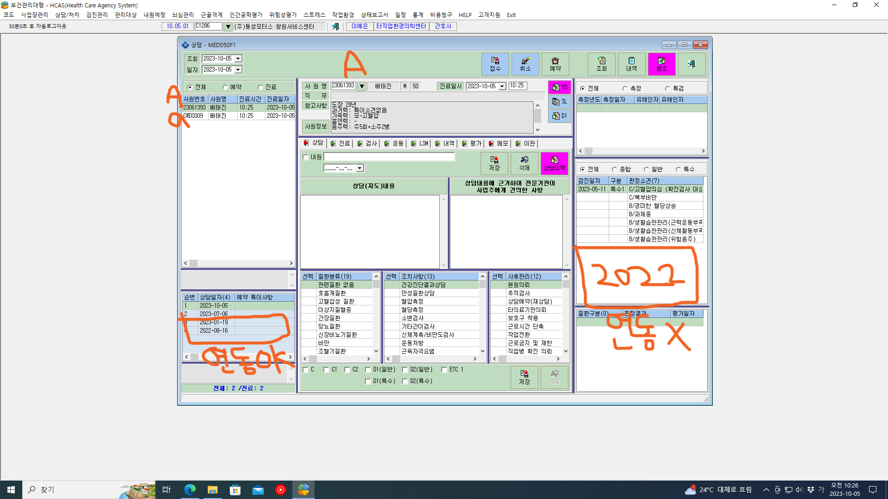Click the 조회 search icon button
This screenshot has height=499, width=888.
click(x=601, y=64)
